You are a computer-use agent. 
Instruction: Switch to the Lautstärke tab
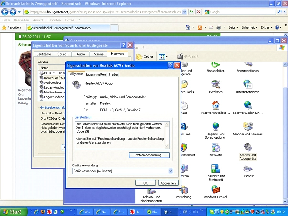tap(43, 54)
